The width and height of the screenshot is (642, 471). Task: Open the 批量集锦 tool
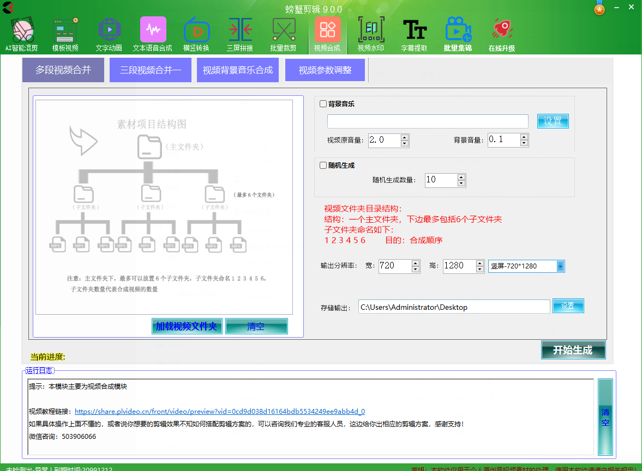458,33
